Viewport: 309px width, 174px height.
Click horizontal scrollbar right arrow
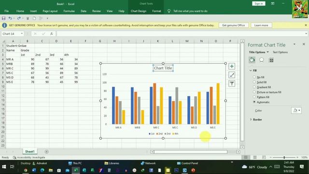coord(238,152)
